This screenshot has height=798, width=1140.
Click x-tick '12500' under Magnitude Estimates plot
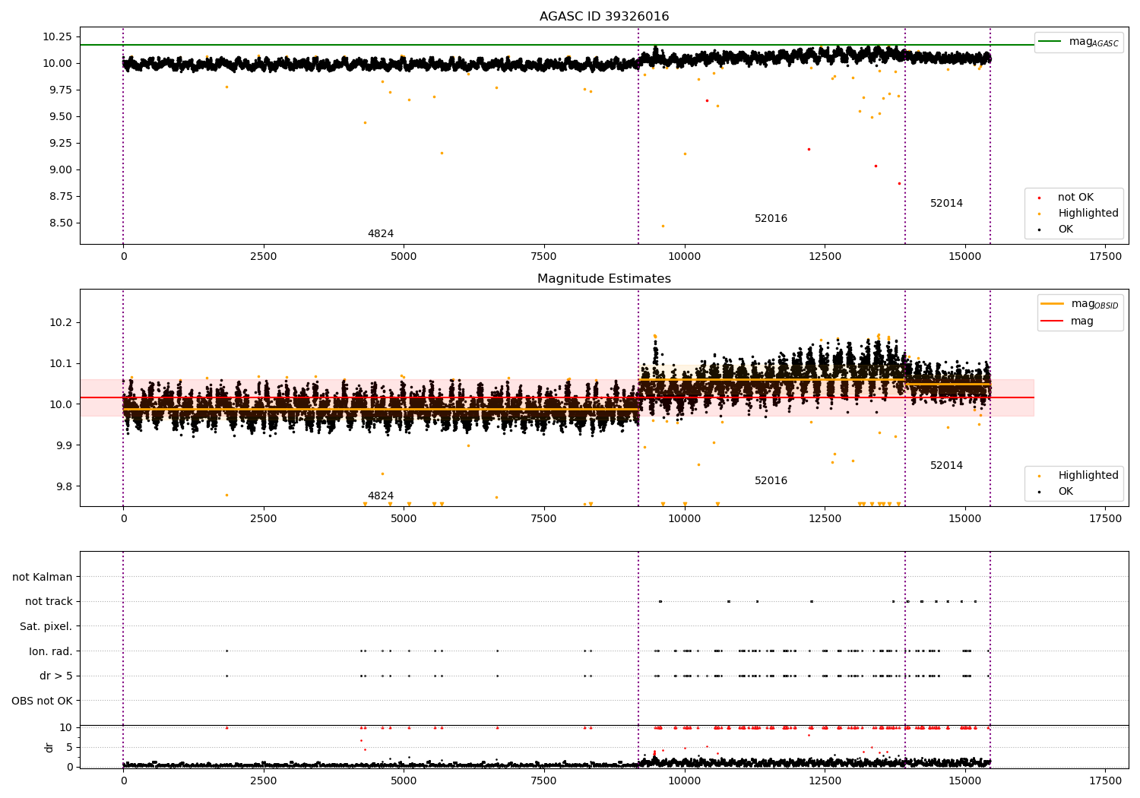tap(825, 519)
